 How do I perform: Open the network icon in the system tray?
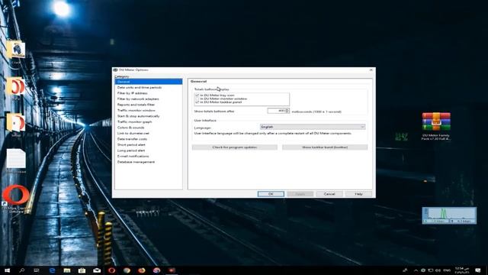click(431, 270)
